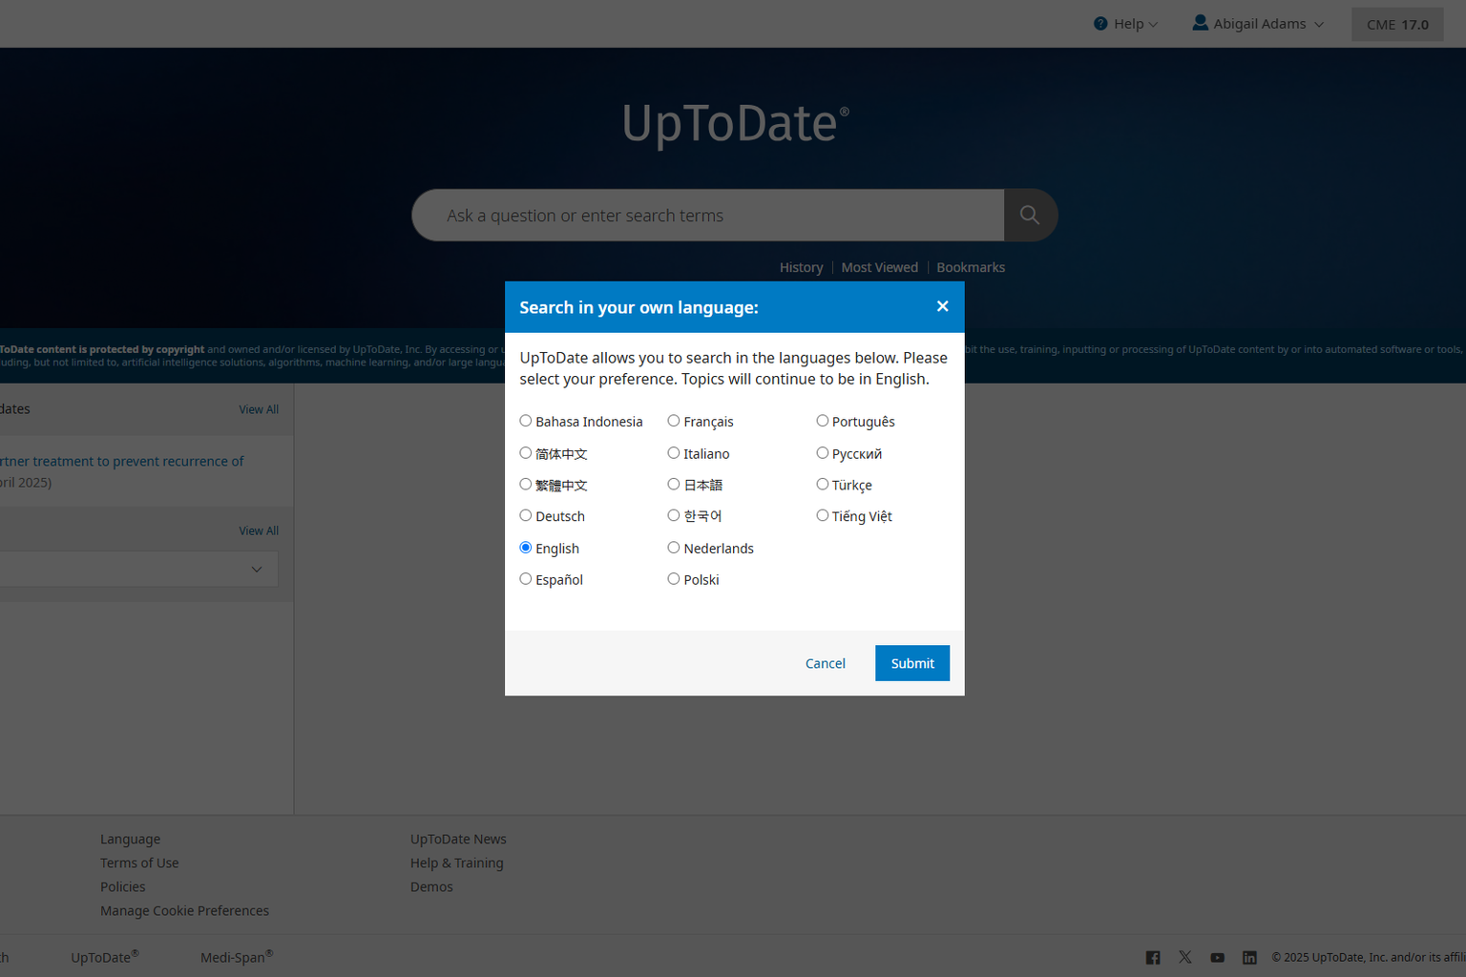The image size is (1466, 977).
Task: Click the Help question mark icon
Action: [x=1100, y=24]
